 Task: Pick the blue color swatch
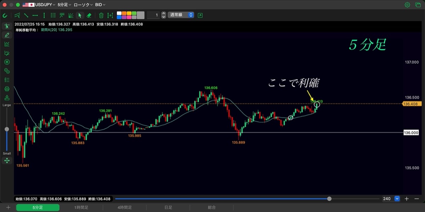tap(119, 17)
